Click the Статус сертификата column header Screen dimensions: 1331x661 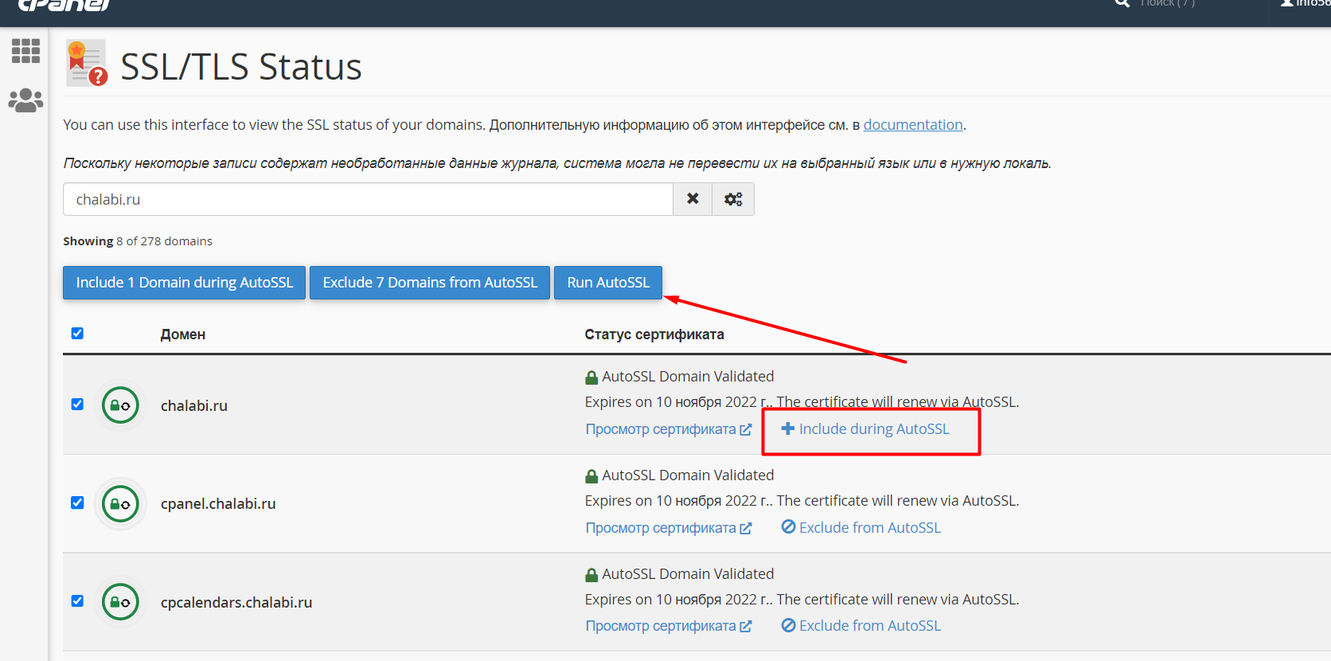654,334
